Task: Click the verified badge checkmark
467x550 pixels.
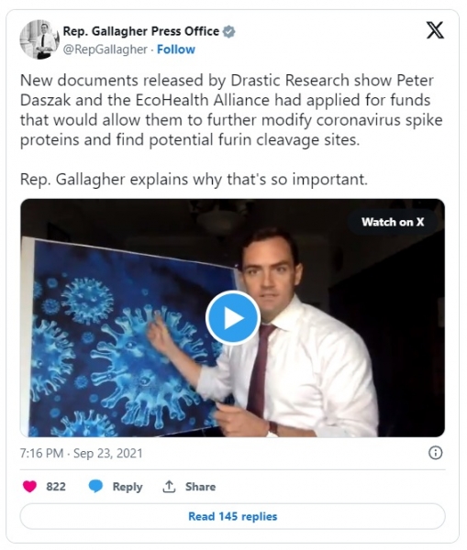Action: point(229,31)
